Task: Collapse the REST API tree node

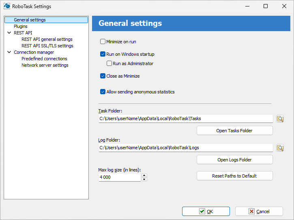Action: point(9,33)
